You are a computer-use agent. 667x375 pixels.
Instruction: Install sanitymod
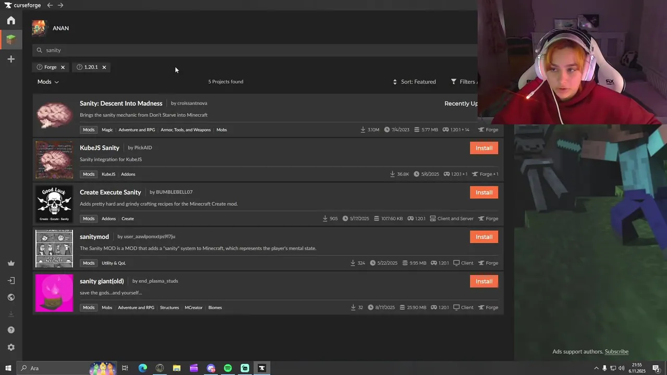pos(484,237)
